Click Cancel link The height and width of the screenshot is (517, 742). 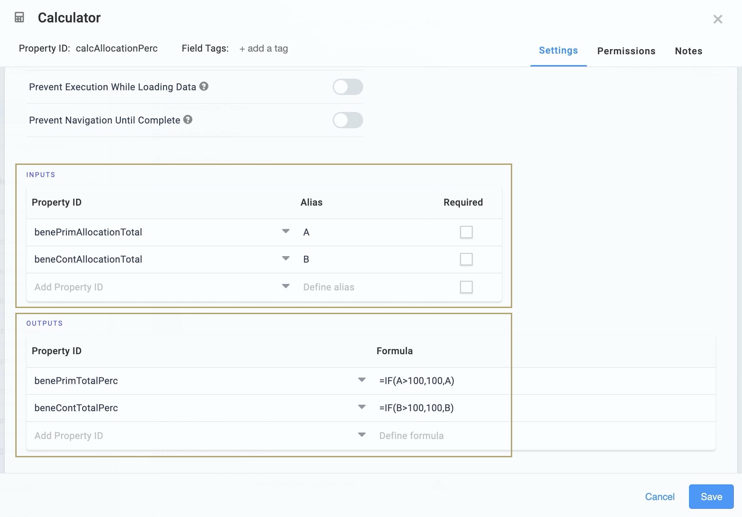click(660, 497)
